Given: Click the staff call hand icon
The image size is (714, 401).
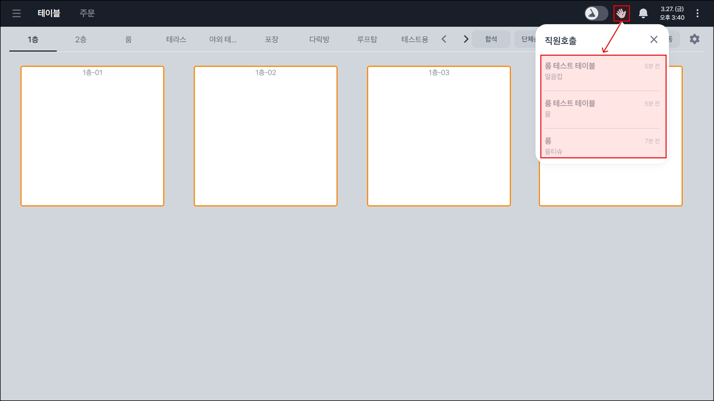Looking at the screenshot, I should [x=621, y=14].
